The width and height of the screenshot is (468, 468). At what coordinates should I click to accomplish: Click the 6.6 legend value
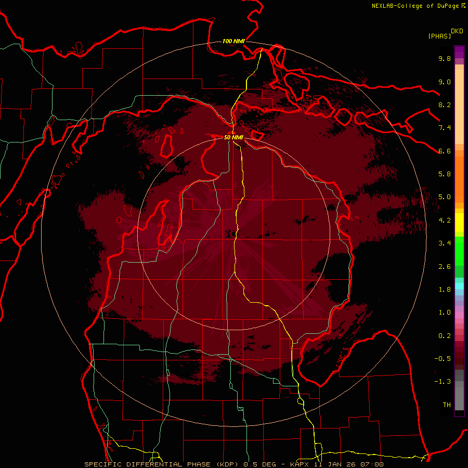click(x=445, y=151)
